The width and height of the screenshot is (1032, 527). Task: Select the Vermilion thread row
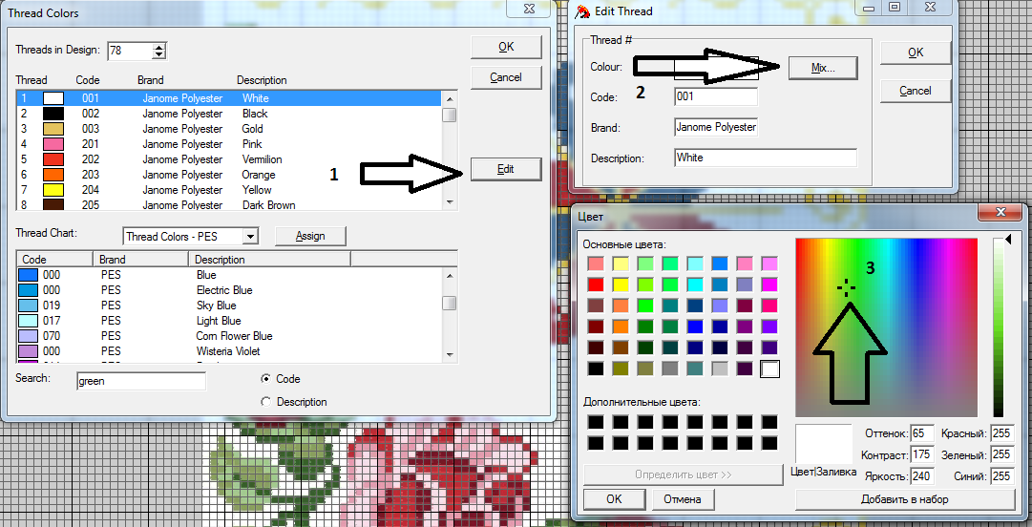coord(228,159)
